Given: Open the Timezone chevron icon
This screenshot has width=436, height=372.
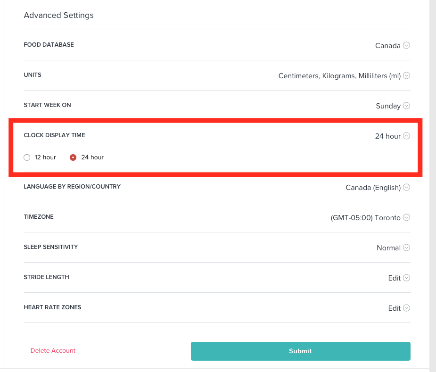Looking at the screenshot, I should click(x=406, y=217).
